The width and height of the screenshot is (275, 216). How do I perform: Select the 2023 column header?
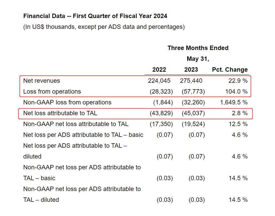coord(191,70)
